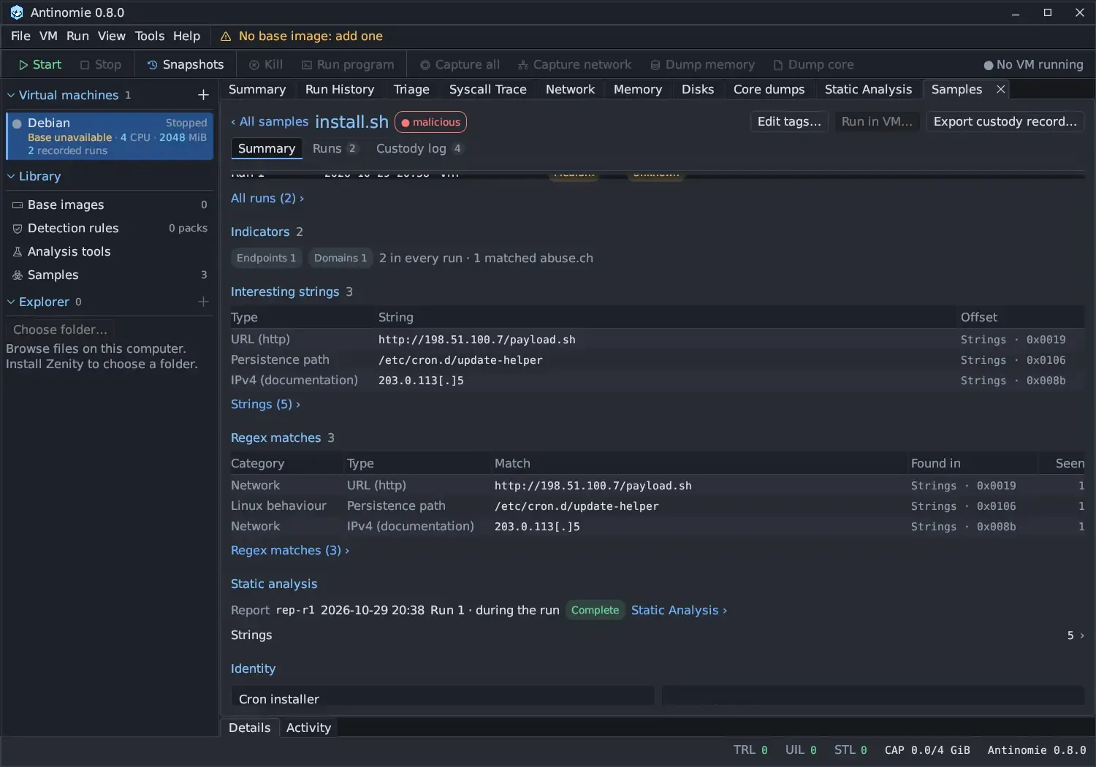1096x767 pixels.
Task: Open the Snapshots toolbar item
Action: (186, 64)
